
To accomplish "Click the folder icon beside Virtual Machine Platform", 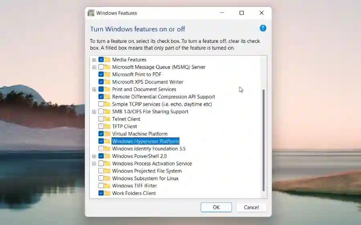I will [x=107, y=134].
